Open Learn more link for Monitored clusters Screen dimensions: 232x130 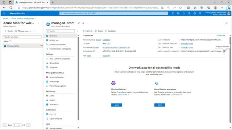(124, 95)
